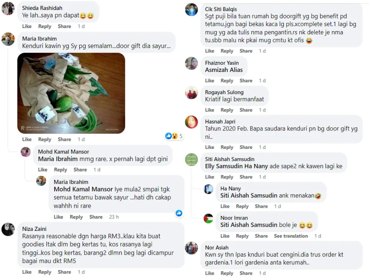Open Nor Asiah's profile name link

[x=216, y=247]
